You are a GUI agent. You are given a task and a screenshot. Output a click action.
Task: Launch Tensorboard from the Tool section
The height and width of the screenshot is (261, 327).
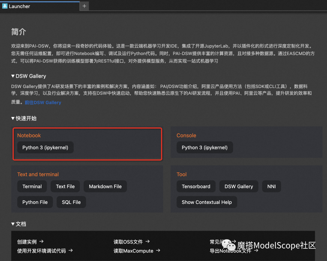196,186
